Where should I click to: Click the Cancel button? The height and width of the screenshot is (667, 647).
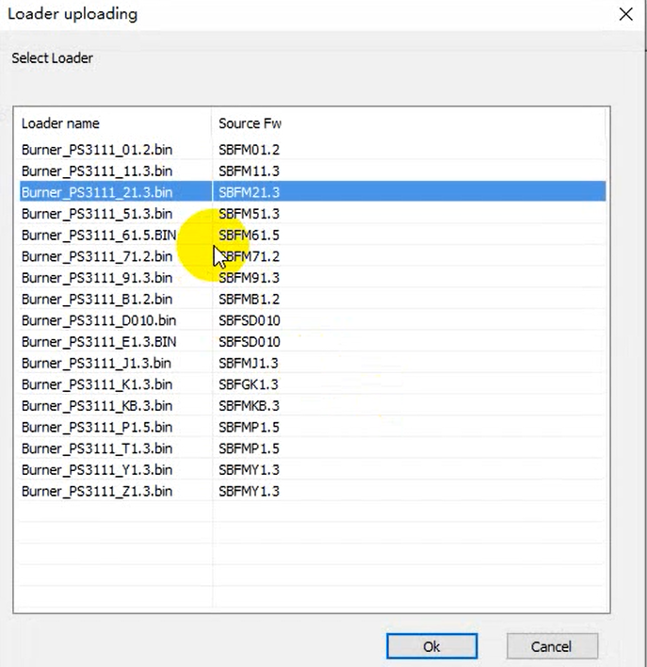[551, 646]
